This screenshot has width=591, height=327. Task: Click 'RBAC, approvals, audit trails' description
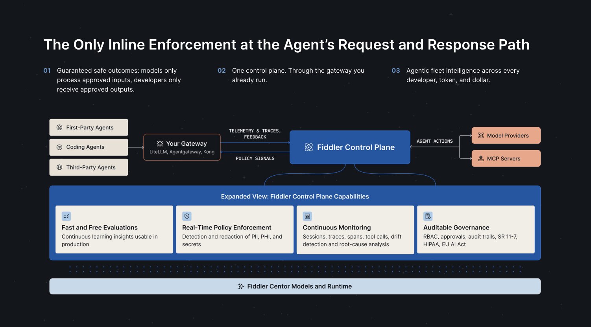pos(470,241)
